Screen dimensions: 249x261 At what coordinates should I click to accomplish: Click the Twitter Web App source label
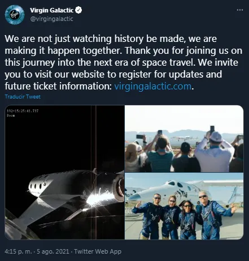tap(98, 251)
